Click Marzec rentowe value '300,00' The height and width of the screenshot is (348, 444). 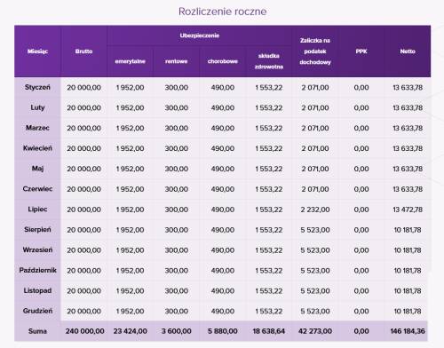[x=177, y=128]
